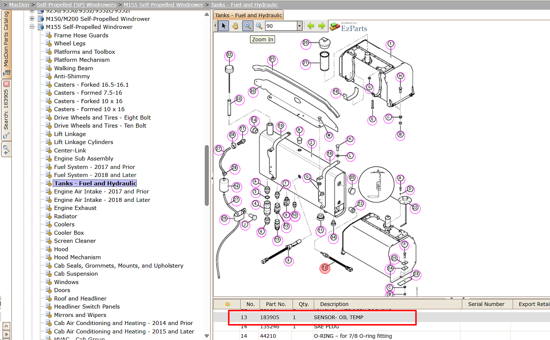The width and height of the screenshot is (550, 340).
Task: Follow the MacDon breadcrumb link
Action: click(19, 5)
